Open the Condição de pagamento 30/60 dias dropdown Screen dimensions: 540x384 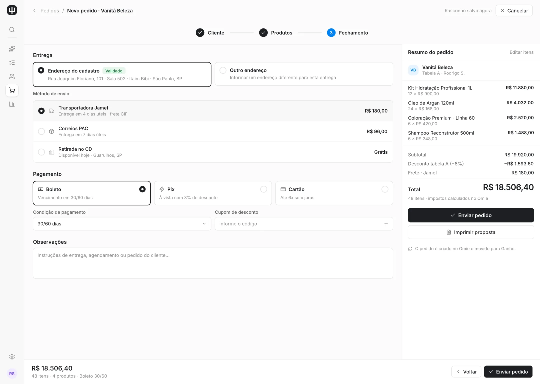point(122,224)
